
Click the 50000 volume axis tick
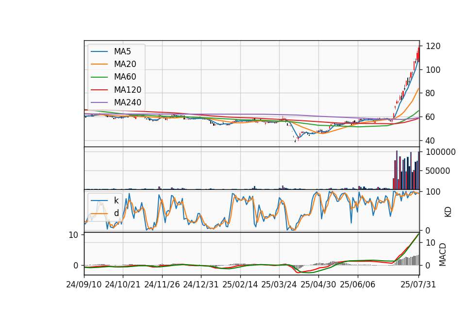[438, 171]
